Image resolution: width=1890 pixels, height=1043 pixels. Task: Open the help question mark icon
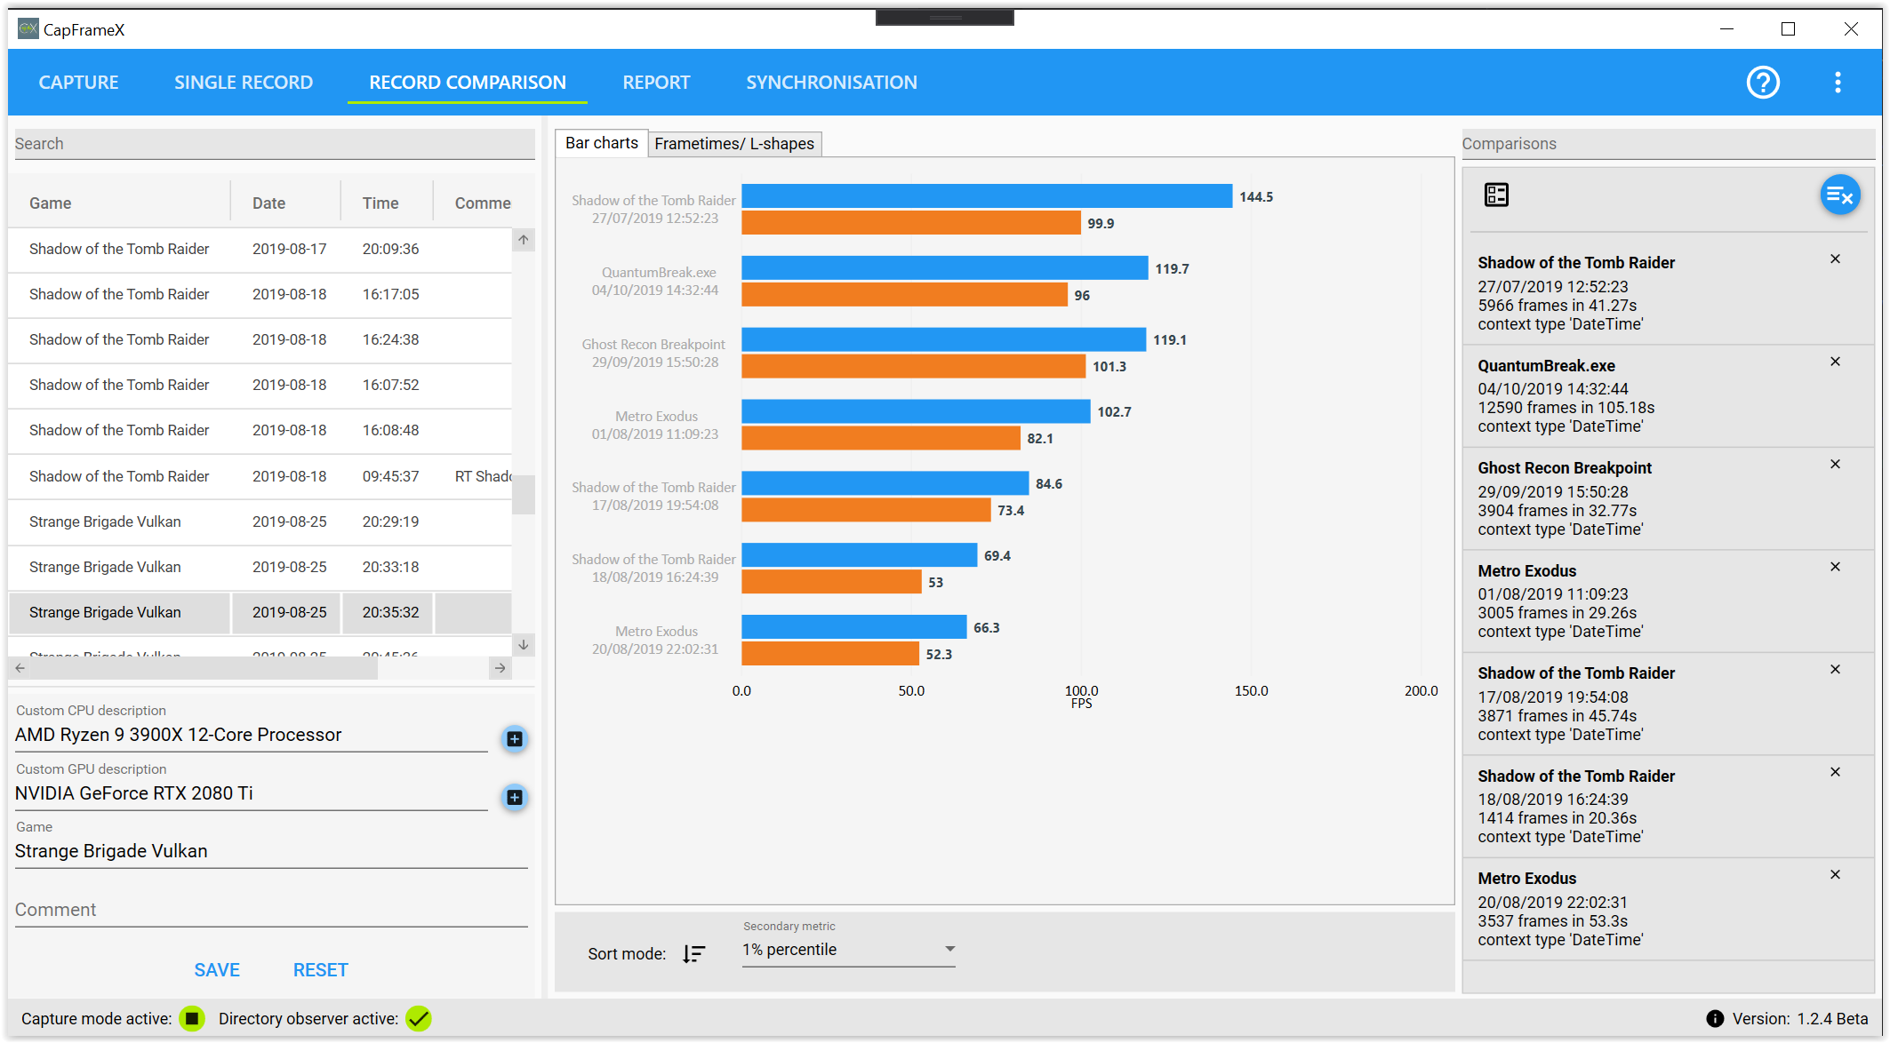1762,83
